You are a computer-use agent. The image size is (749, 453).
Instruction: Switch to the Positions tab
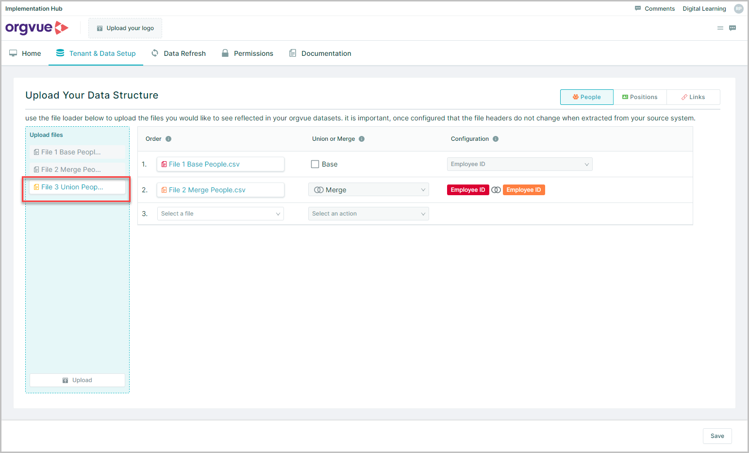(x=640, y=97)
